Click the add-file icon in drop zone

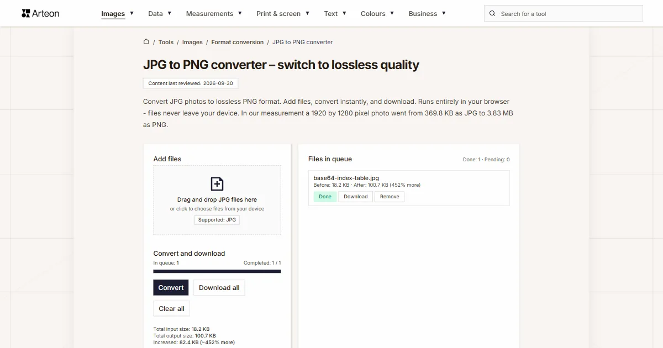(217, 184)
